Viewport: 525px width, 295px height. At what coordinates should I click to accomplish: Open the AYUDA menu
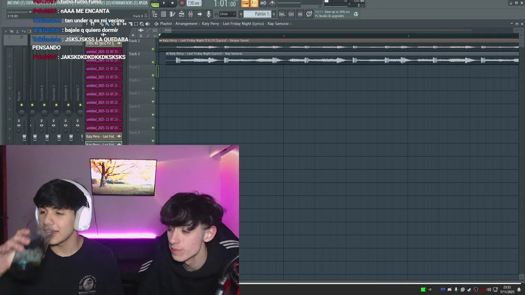point(143,3)
